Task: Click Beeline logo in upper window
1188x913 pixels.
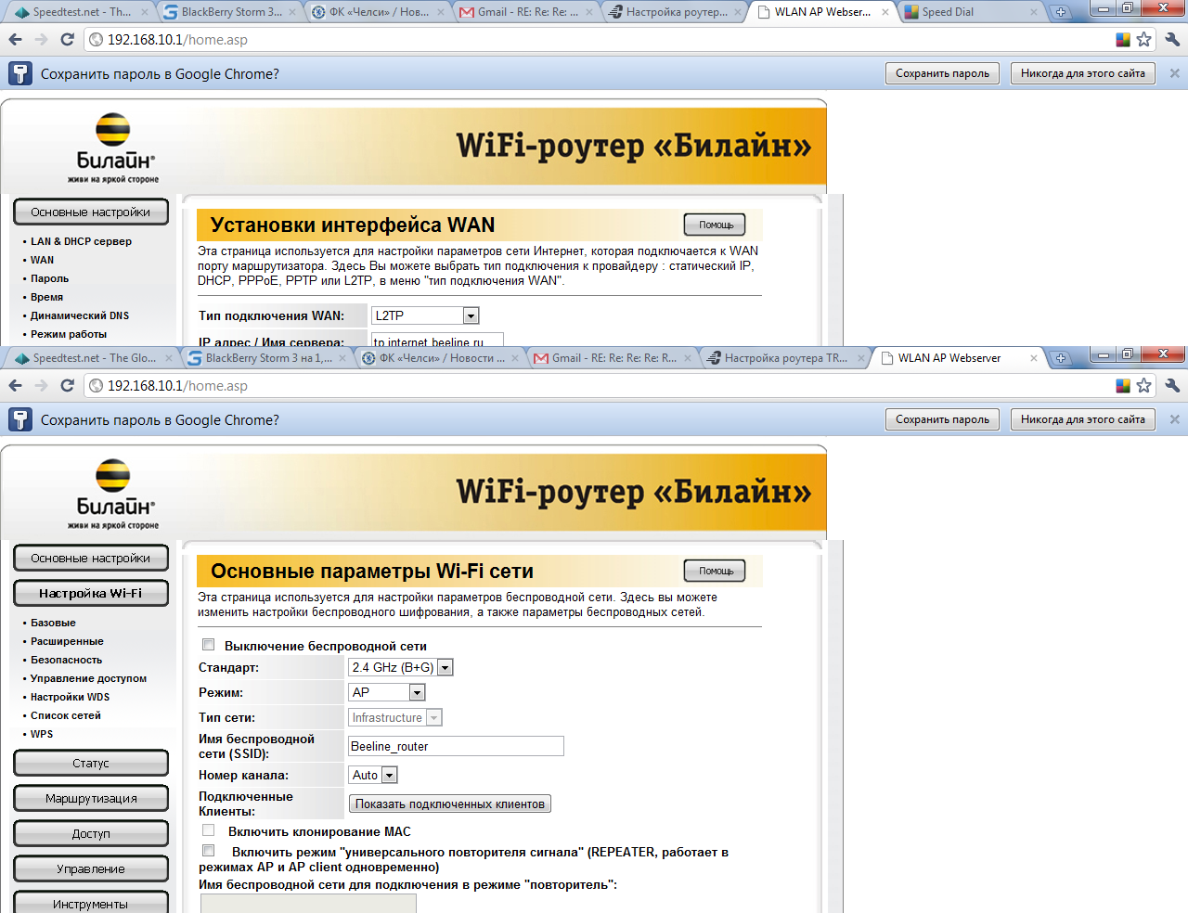Action: tap(113, 148)
